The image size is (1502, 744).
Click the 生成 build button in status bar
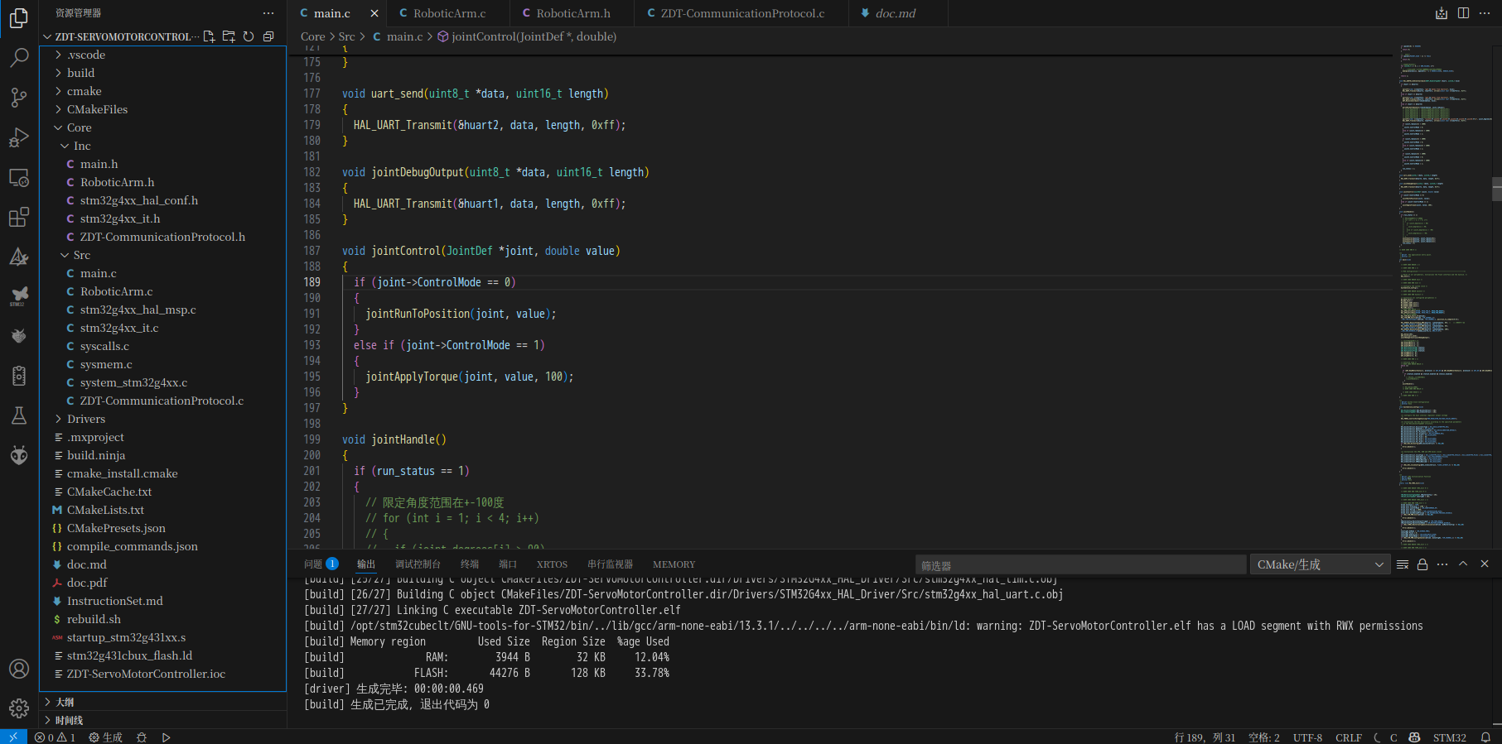click(x=106, y=737)
